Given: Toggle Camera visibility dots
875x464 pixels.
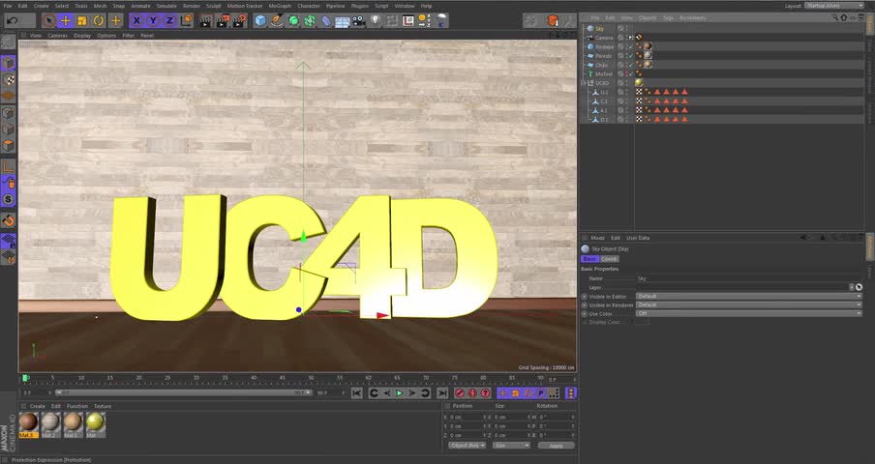Looking at the screenshot, I should [626, 38].
